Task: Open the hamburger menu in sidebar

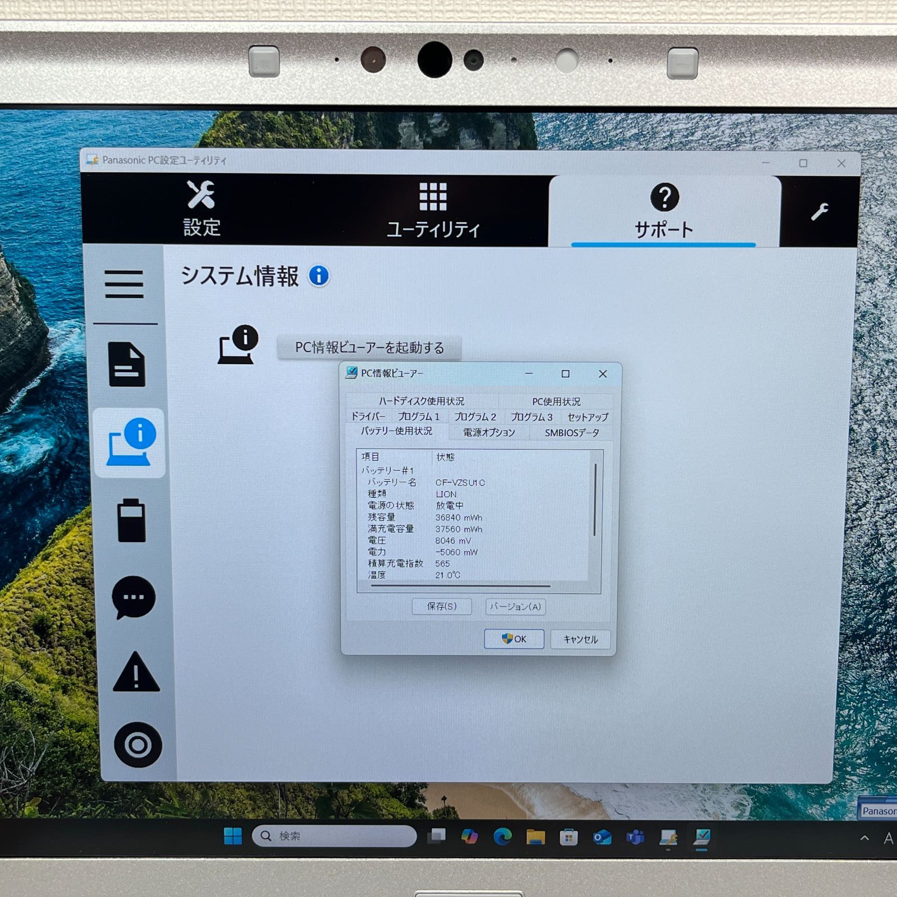Action: pyautogui.click(x=124, y=284)
